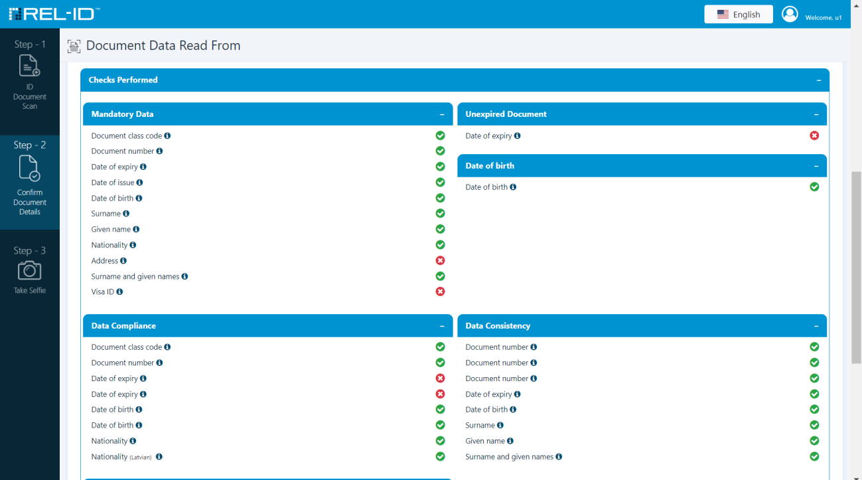The image size is (862, 480).
Task: Collapse the Unexpired Document panel
Action: [816, 114]
